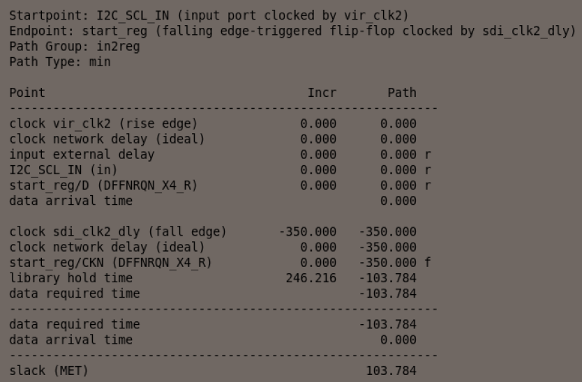The image size is (582, 382).
Task: Click the last data required time row
Action: (x=74, y=324)
